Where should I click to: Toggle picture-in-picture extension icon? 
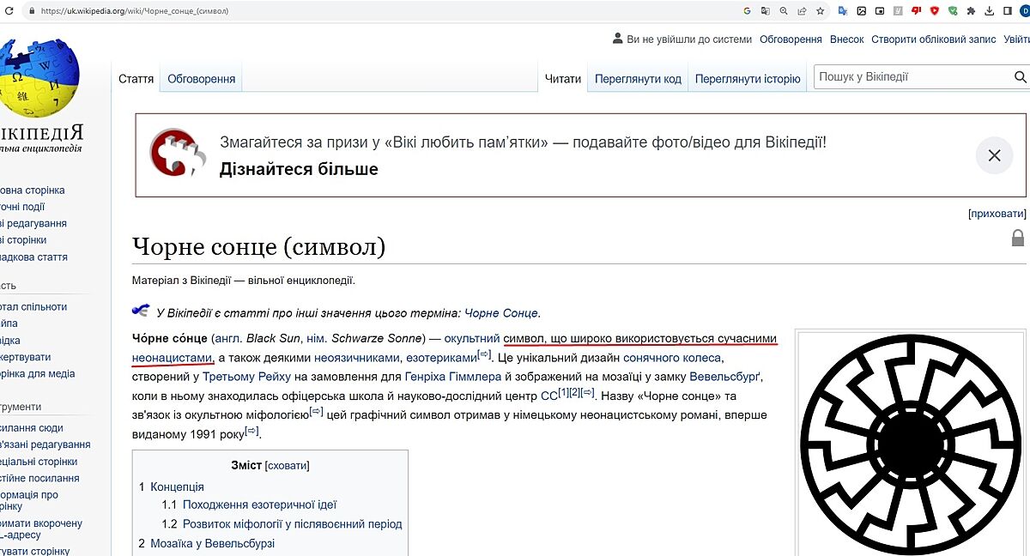[879, 11]
